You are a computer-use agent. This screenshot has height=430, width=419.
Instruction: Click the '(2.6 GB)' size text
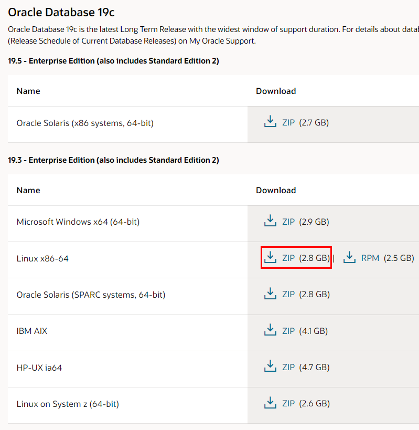pos(315,403)
